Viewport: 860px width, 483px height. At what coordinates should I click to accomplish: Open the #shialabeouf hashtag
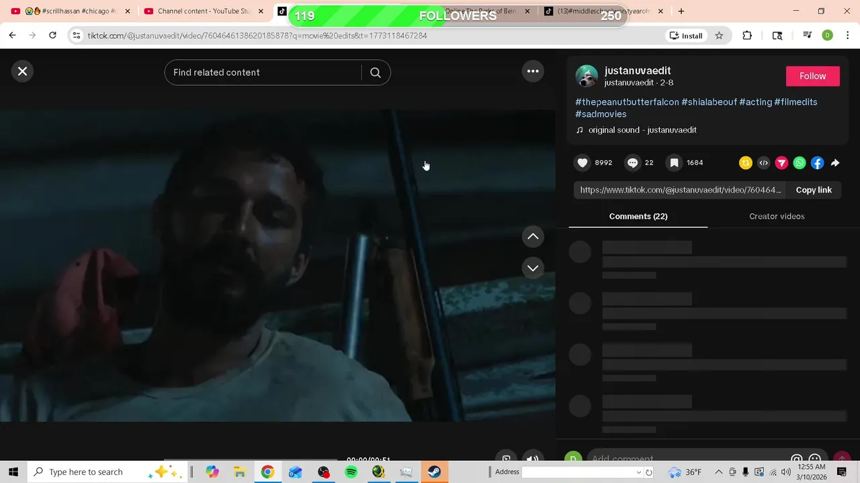709,102
